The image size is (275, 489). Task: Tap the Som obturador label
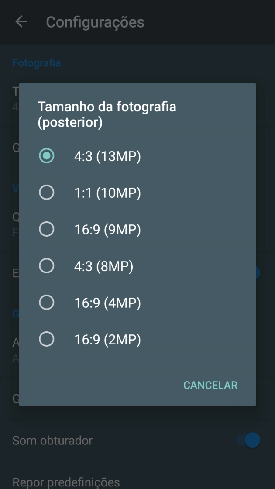point(52,440)
